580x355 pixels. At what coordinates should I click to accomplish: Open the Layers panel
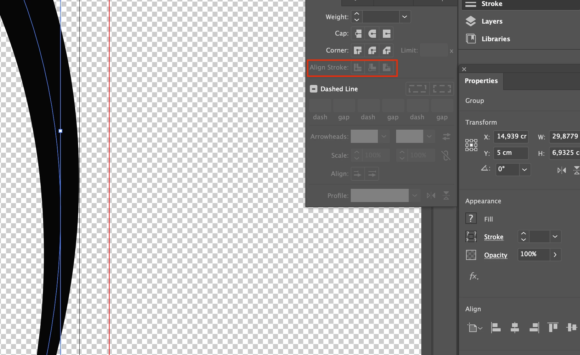tap(492, 21)
